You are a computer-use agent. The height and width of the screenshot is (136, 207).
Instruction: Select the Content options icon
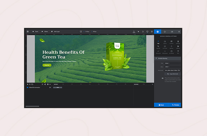click(171, 42)
